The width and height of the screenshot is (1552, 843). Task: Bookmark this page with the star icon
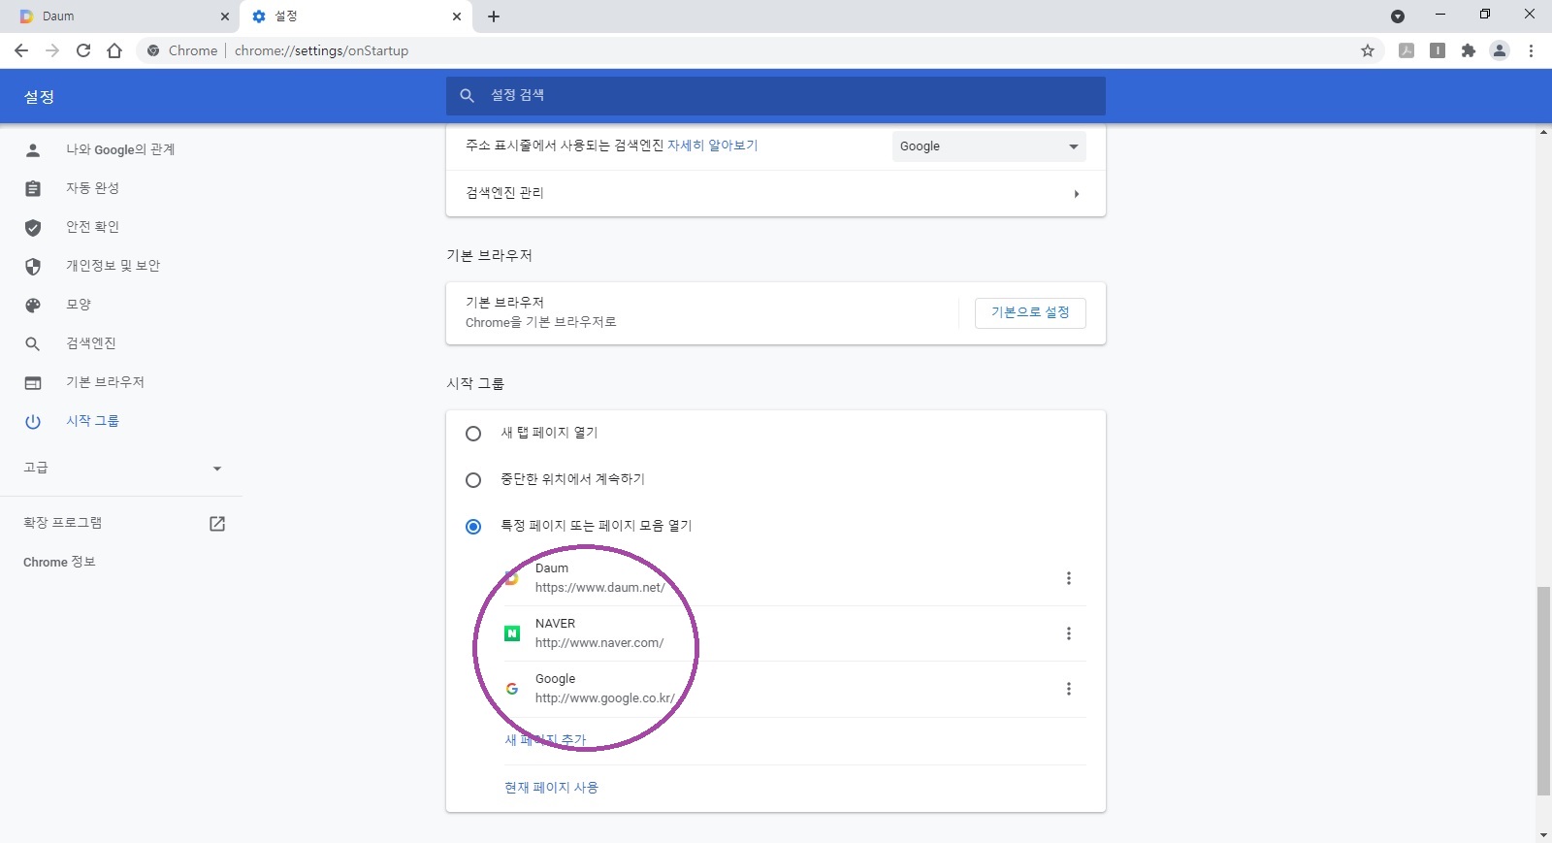pyautogui.click(x=1368, y=50)
